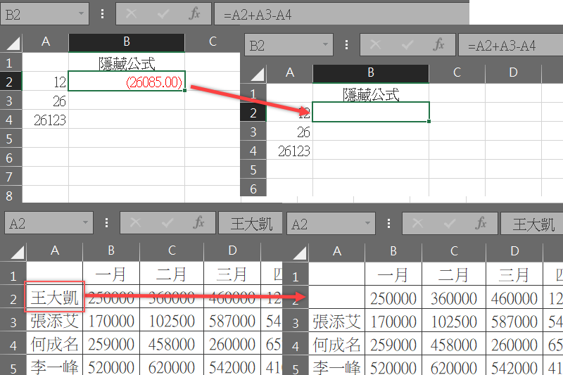Select cell A2 containing the name 王大凱
This screenshot has width=563, height=375.
pyautogui.click(x=55, y=296)
